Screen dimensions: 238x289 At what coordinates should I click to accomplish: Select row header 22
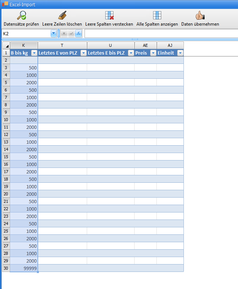[x=6, y=209]
